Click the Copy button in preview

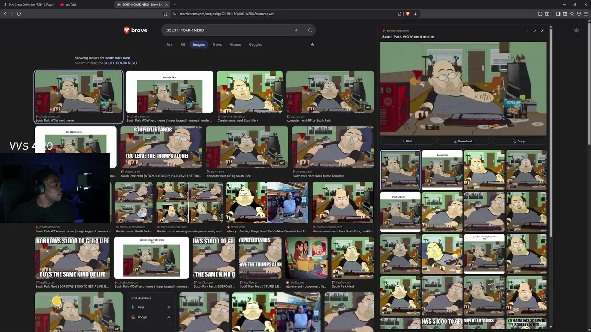pyautogui.click(x=519, y=141)
